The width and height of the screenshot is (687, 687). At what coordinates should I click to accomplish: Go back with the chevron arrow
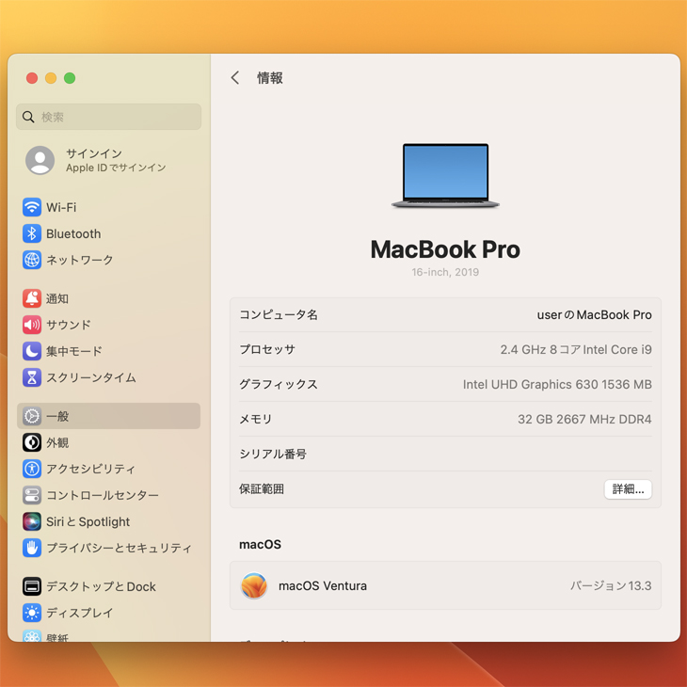click(235, 78)
